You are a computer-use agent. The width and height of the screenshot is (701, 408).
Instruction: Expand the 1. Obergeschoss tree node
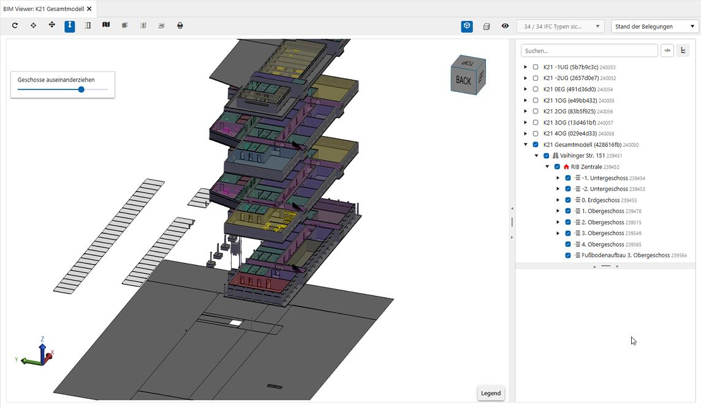coord(558,211)
